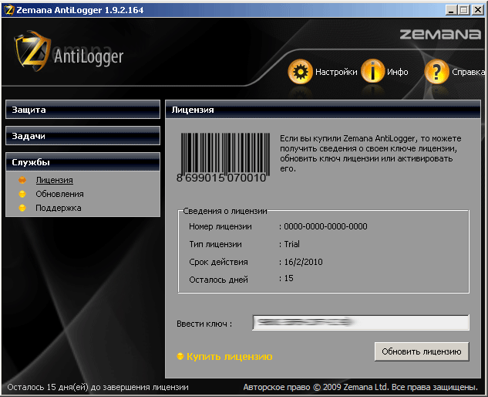Open Поддержка in the services list
Image resolution: width=488 pixels, height=397 pixels.
coord(58,208)
